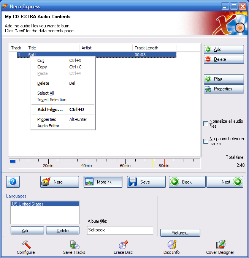The height and width of the screenshot is (258, 249).
Task: Choose Add Files... from the context menu
Action: pyautogui.click(x=50, y=109)
